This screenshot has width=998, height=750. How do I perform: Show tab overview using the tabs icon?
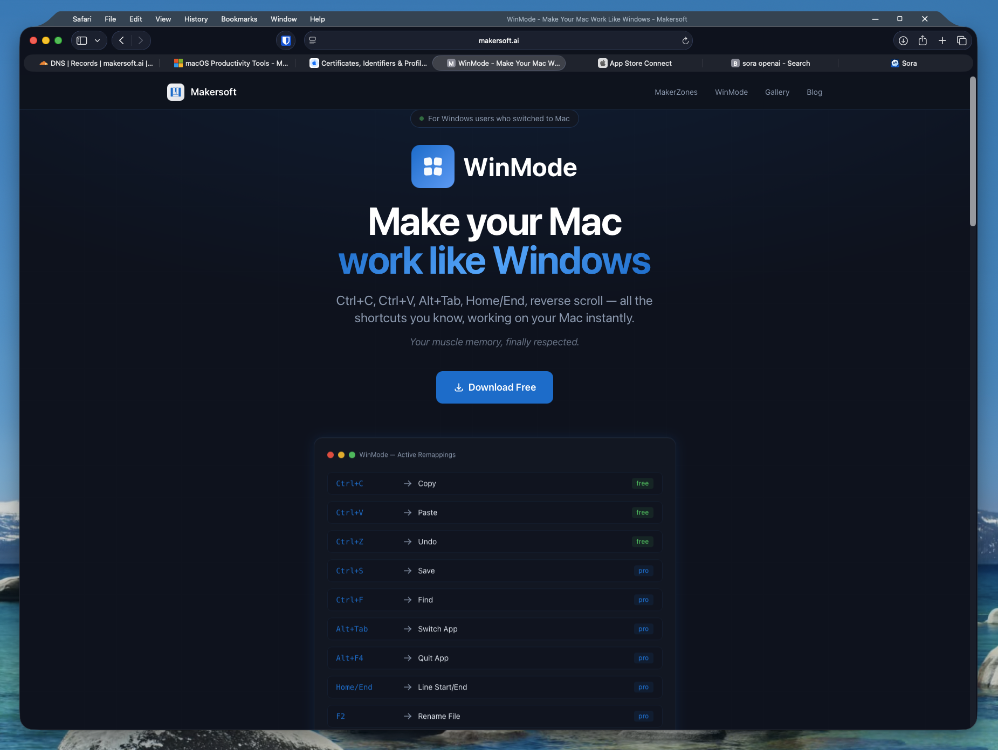click(961, 40)
